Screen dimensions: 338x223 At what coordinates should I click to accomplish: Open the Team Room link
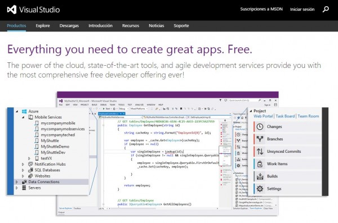(x=308, y=116)
